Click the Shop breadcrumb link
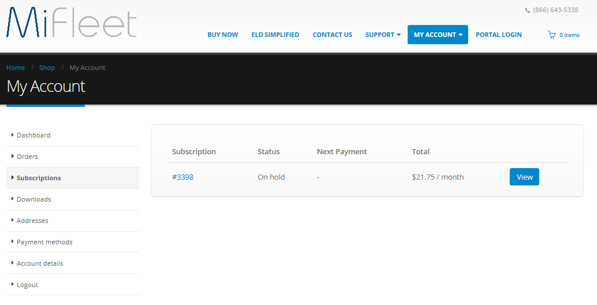Image resolution: width=597 pixels, height=305 pixels. pos(47,68)
